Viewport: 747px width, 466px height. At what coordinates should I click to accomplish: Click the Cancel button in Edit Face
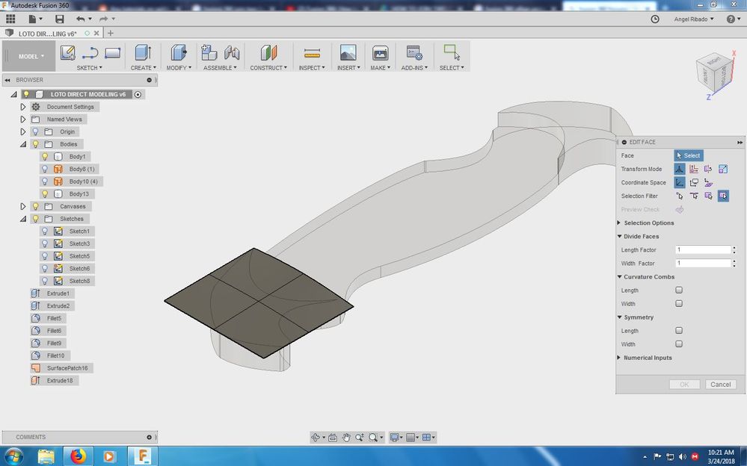click(720, 385)
